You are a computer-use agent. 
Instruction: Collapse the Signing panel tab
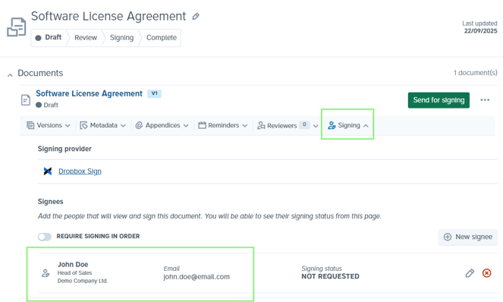pos(347,125)
